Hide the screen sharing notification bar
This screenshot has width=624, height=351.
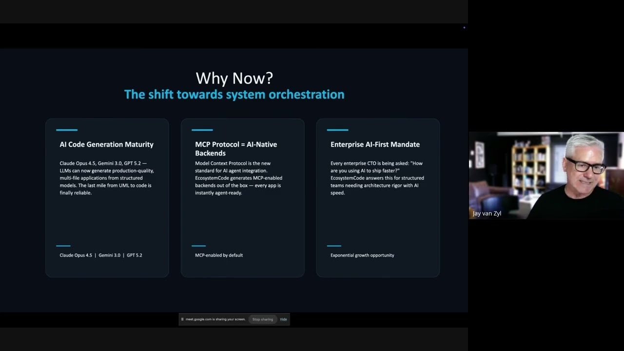click(x=283, y=319)
